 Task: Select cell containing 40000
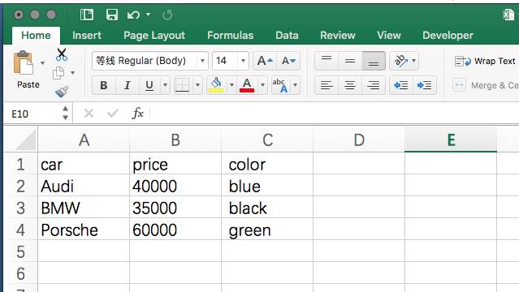point(175,187)
